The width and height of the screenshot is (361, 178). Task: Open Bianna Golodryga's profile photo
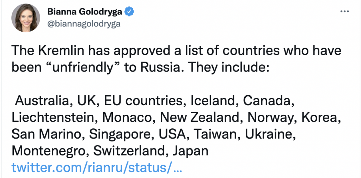[x=26, y=18]
